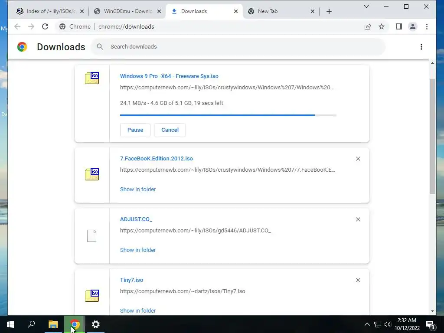The height and width of the screenshot is (333, 444).
Task: Open the Windows Start menu
Action: point(10,324)
